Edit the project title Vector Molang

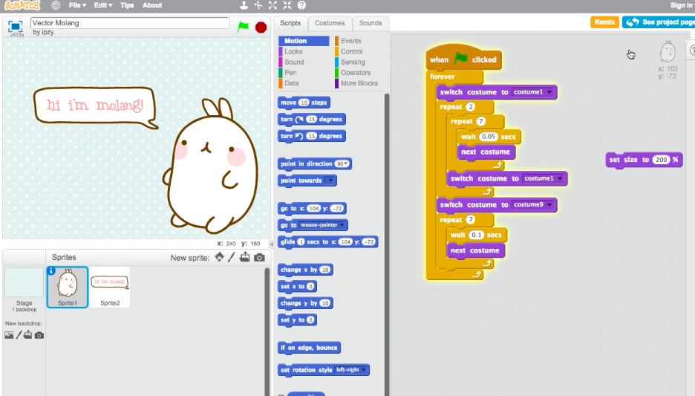click(129, 22)
